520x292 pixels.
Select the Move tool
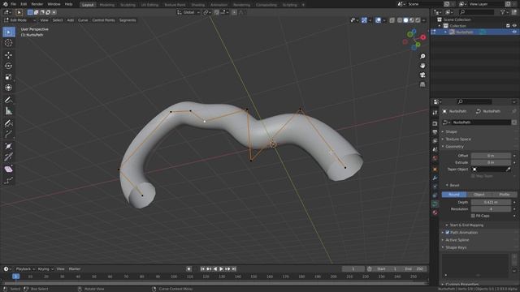pyautogui.click(x=9, y=55)
